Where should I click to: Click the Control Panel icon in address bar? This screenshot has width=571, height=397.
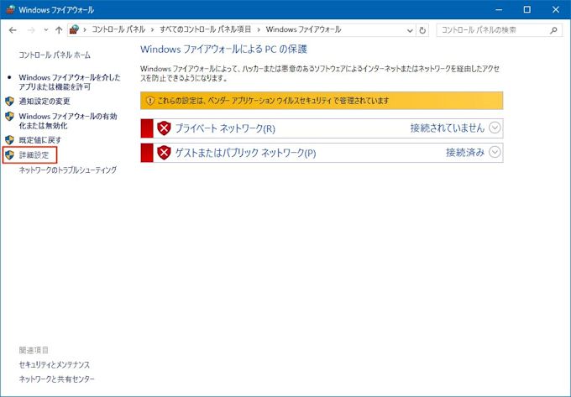(74, 29)
